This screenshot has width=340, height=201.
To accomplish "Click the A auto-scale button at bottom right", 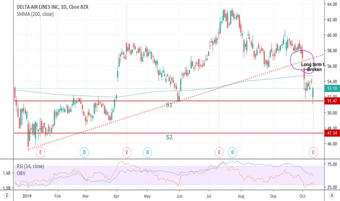I will [332, 196].
